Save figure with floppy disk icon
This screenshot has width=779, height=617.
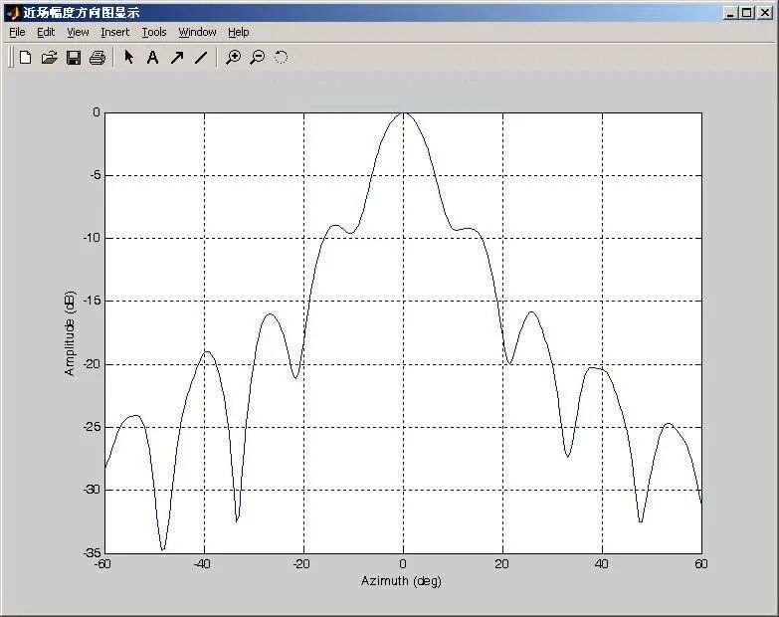74,58
